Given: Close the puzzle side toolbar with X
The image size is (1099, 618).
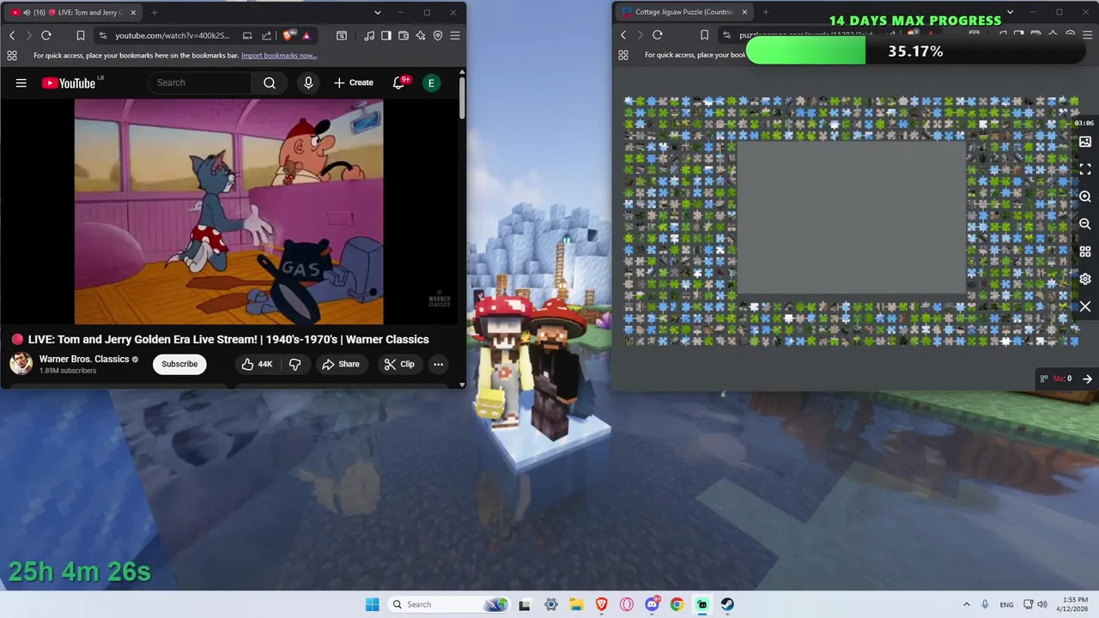Looking at the screenshot, I should click(1085, 306).
